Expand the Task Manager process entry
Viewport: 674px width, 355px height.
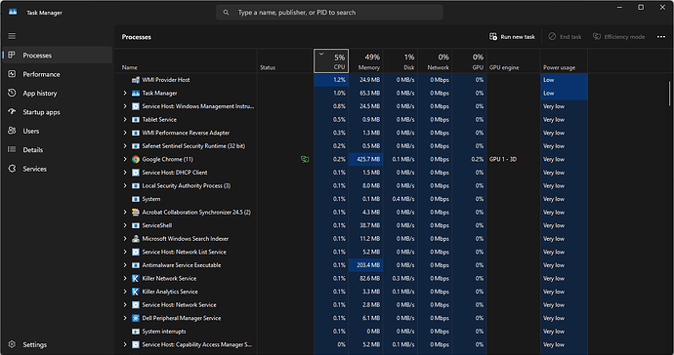[125, 94]
